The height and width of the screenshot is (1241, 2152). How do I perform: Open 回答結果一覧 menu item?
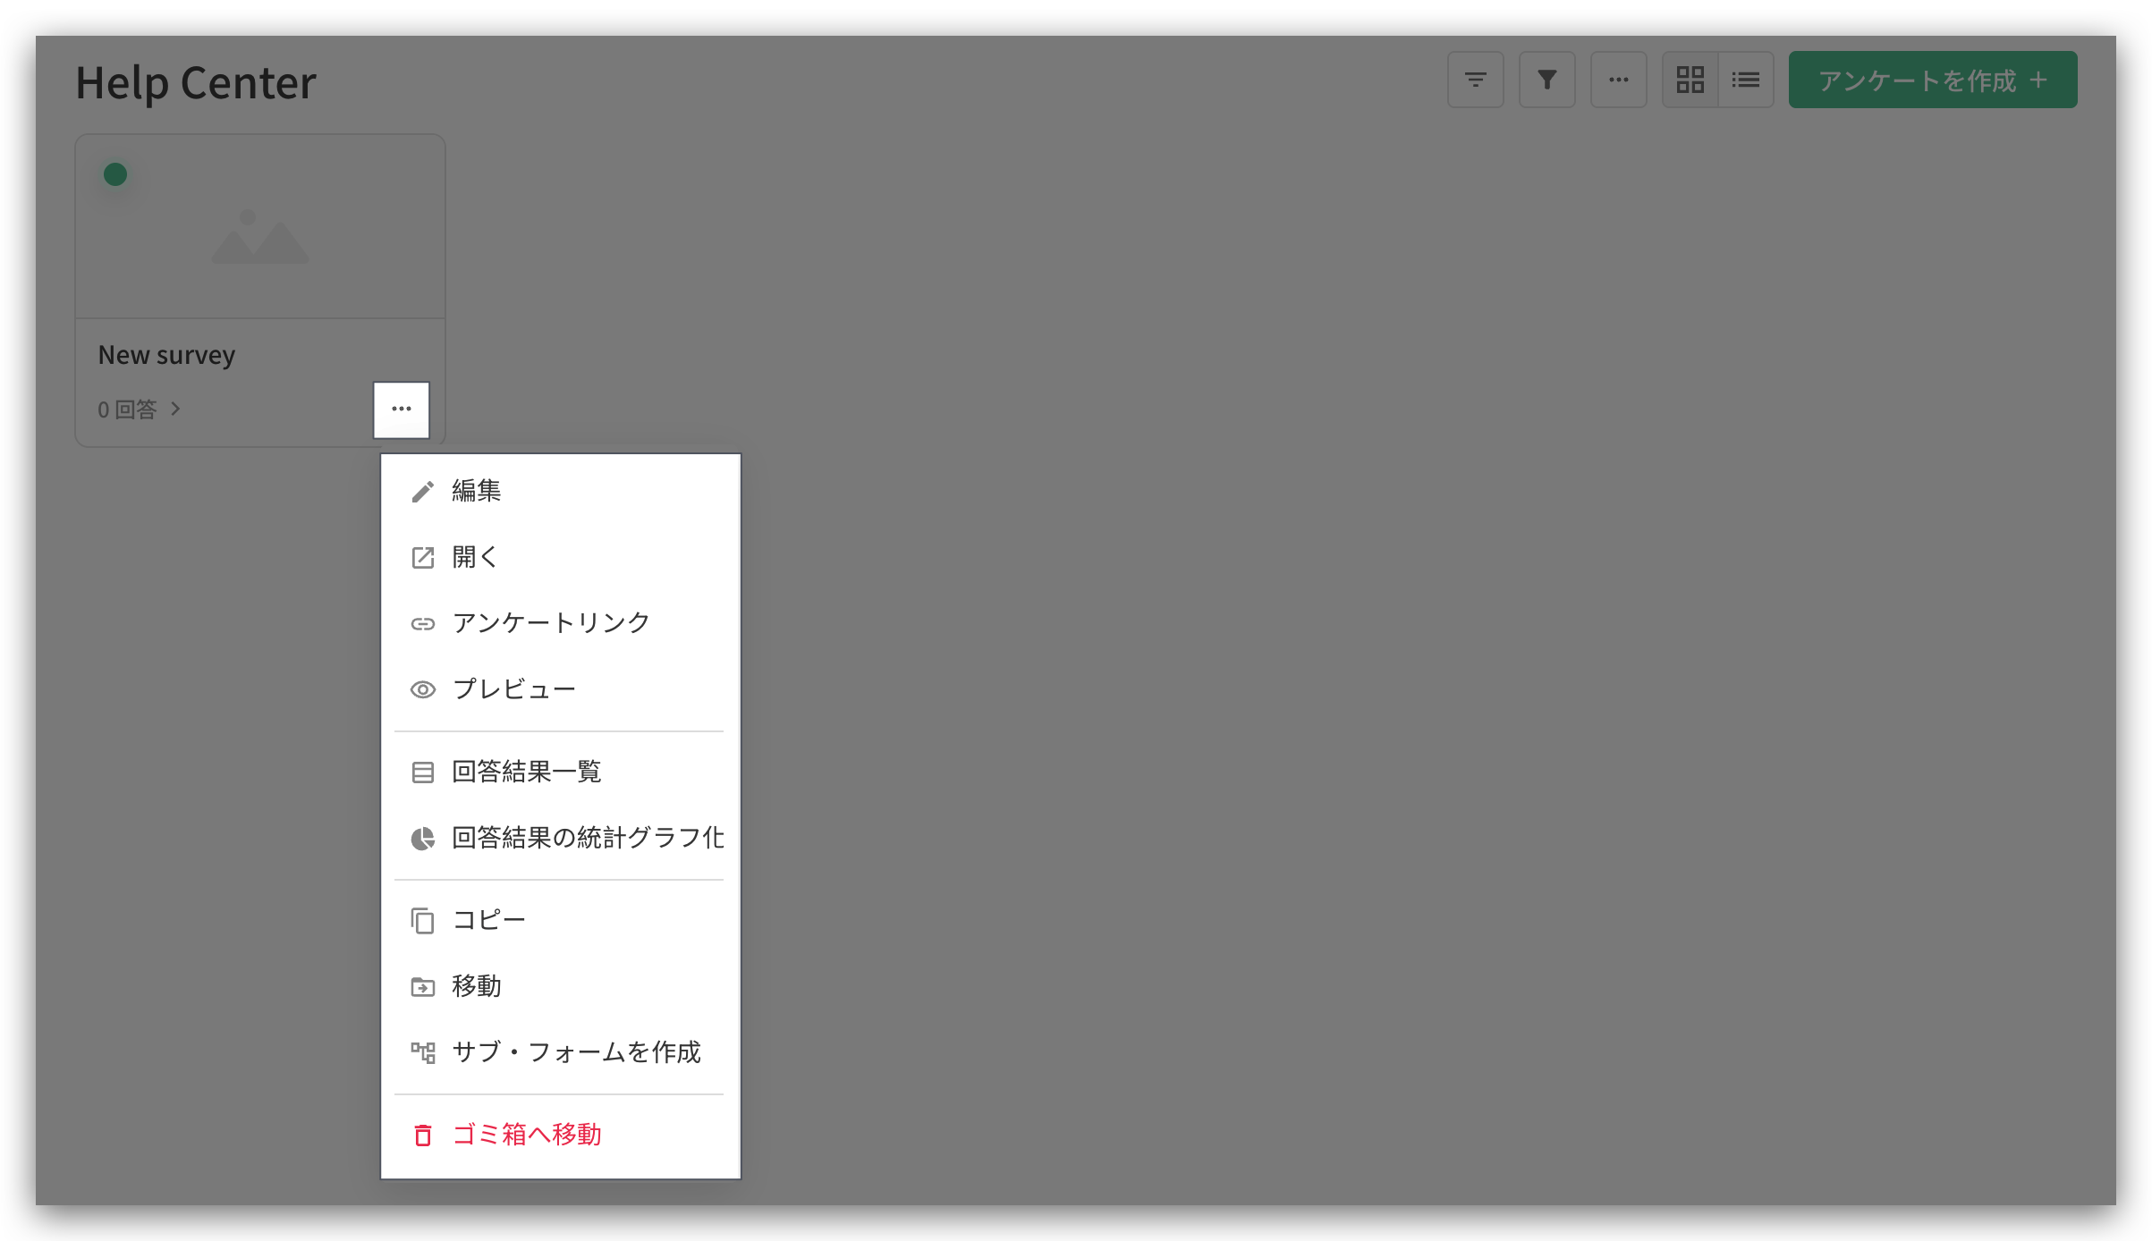[560, 772]
